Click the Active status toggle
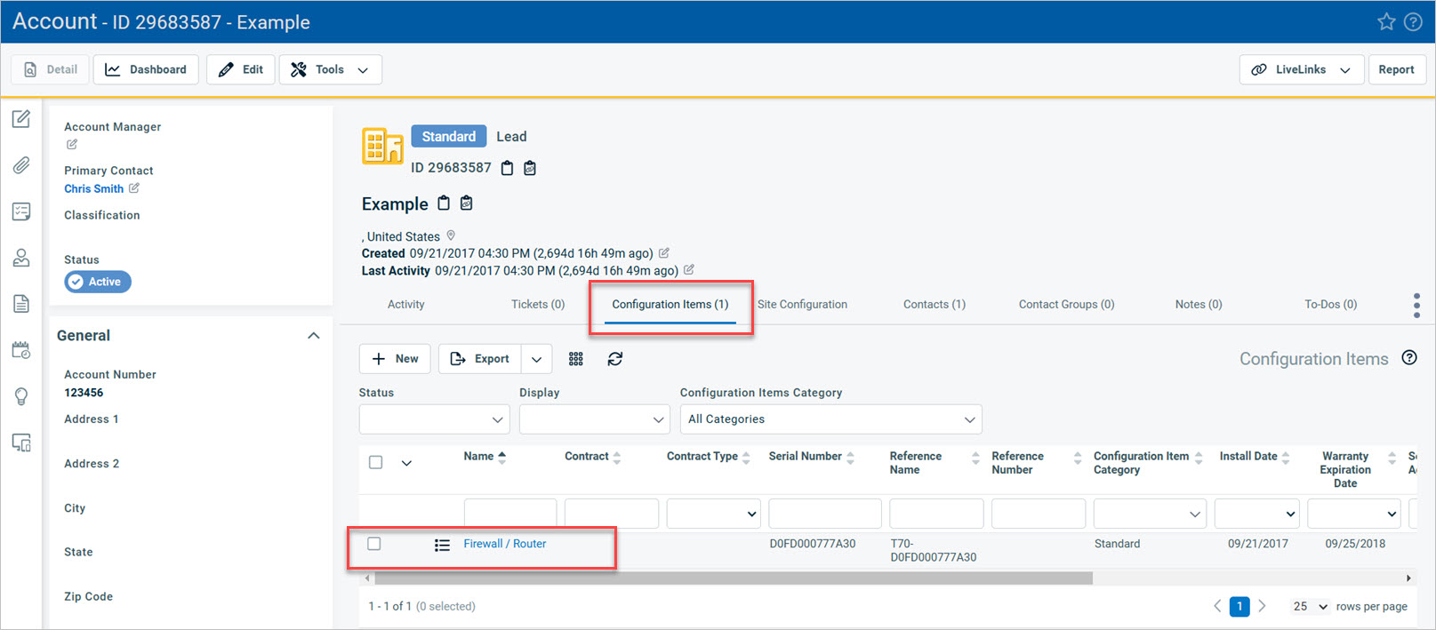This screenshot has height=630, width=1436. click(x=98, y=282)
